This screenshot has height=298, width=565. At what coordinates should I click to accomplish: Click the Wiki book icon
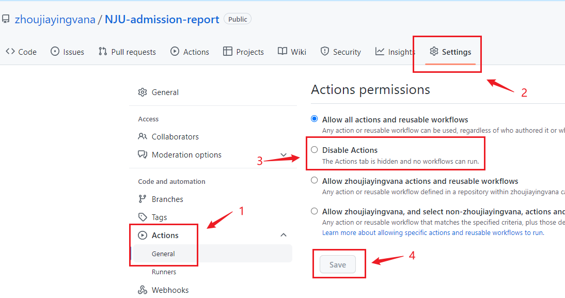282,52
